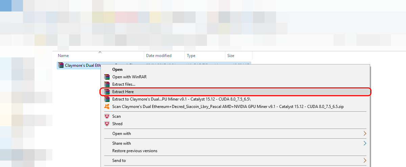
Task: Open the Send to submenu
Action: (235, 161)
